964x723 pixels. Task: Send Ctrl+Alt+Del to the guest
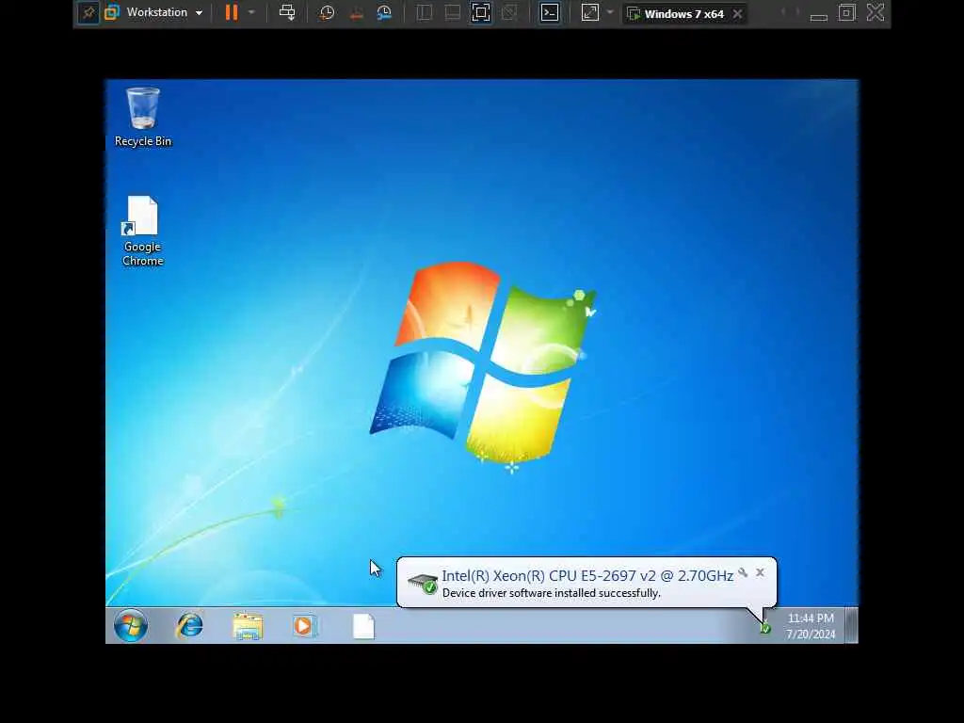(287, 13)
